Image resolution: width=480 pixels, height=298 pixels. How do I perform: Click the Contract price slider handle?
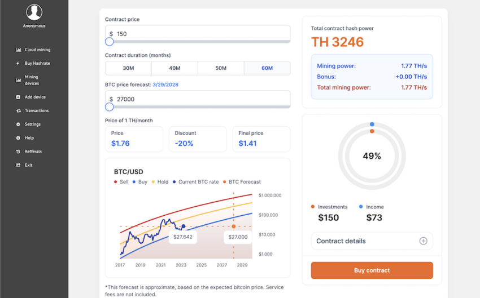[x=110, y=42]
